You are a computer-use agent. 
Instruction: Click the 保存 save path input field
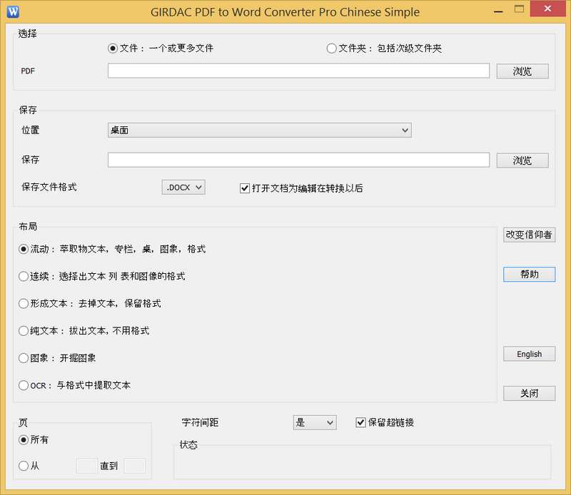298,160
